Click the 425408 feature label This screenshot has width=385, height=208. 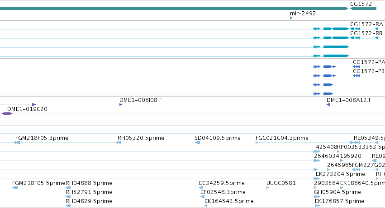click(327, 147)
